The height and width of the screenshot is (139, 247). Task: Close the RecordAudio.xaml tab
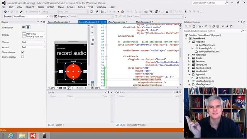click(x=105, y=22)
